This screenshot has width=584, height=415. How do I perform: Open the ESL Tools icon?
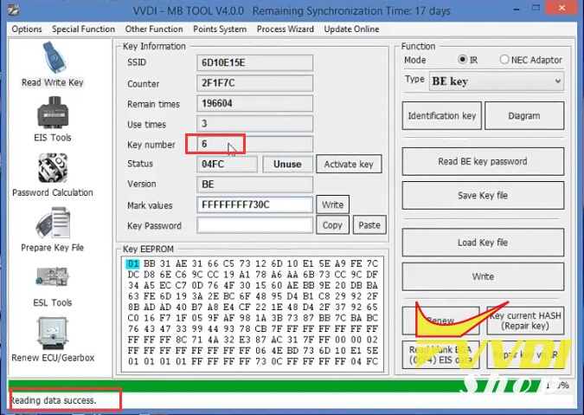pyautogui.click(x=53, y=276)
